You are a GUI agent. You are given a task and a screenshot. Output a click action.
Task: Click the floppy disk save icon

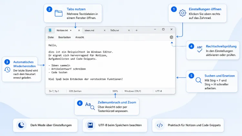click(x=90, y=125)
